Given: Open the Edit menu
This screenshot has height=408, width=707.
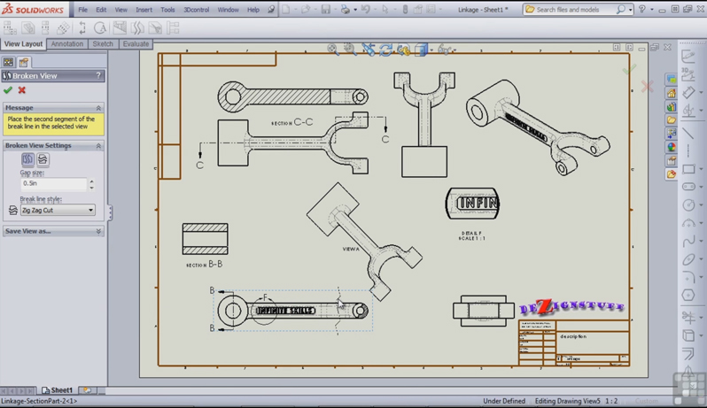Looking at the screenshot, I should click(101, 10).
